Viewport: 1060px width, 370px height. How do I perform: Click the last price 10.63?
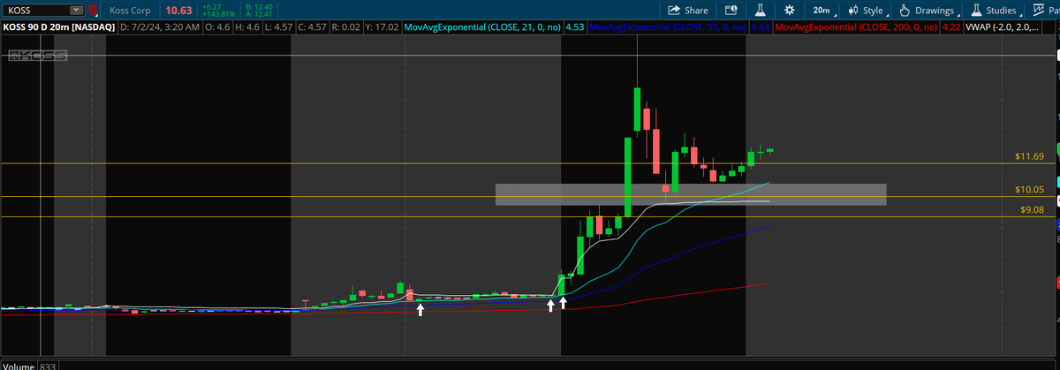178,11
